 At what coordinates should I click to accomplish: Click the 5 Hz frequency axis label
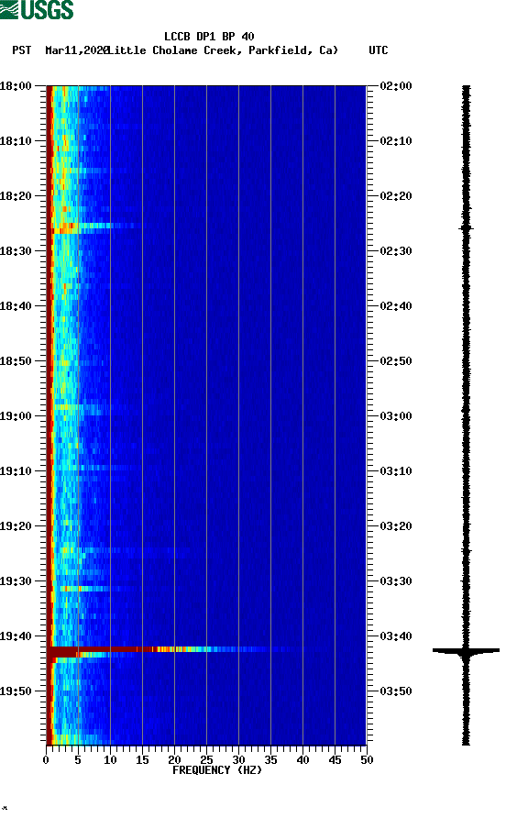click(78, 760)
